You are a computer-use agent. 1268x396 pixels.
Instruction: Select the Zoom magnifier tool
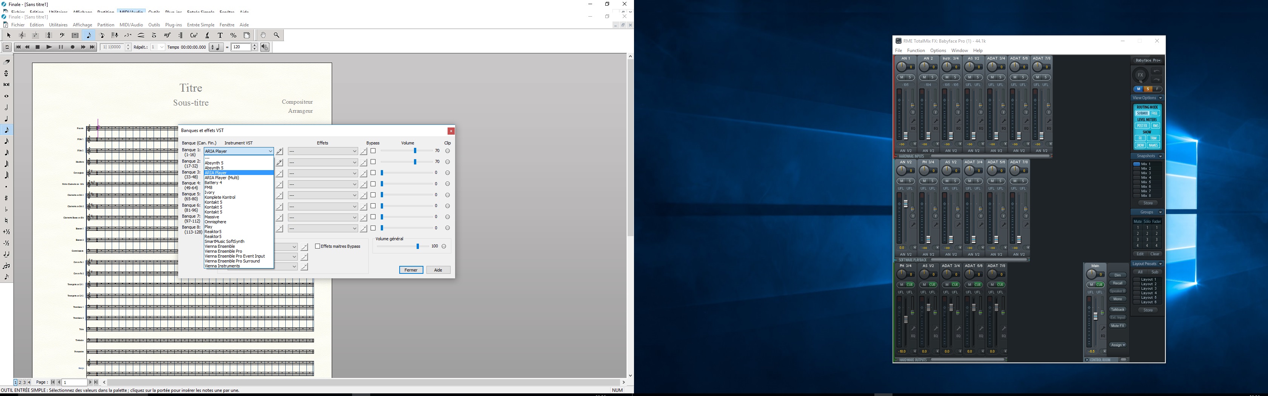277,35
